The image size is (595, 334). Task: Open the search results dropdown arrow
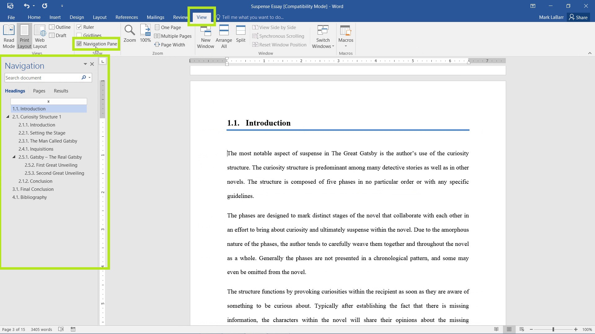click(x=90, y=78)
